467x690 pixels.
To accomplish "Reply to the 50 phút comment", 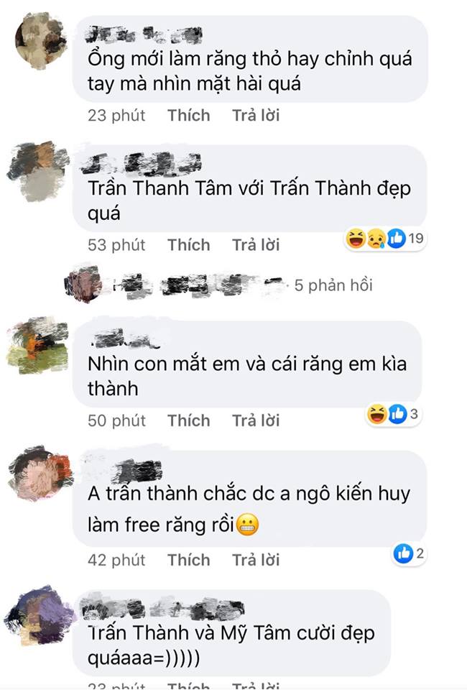I will 256,420.
